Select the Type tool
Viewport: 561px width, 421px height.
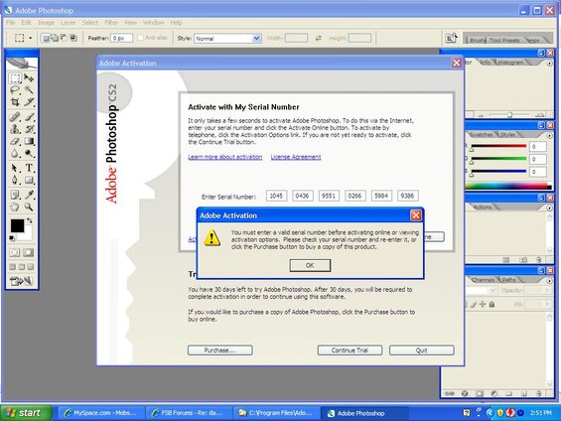(x=29, y=168)
